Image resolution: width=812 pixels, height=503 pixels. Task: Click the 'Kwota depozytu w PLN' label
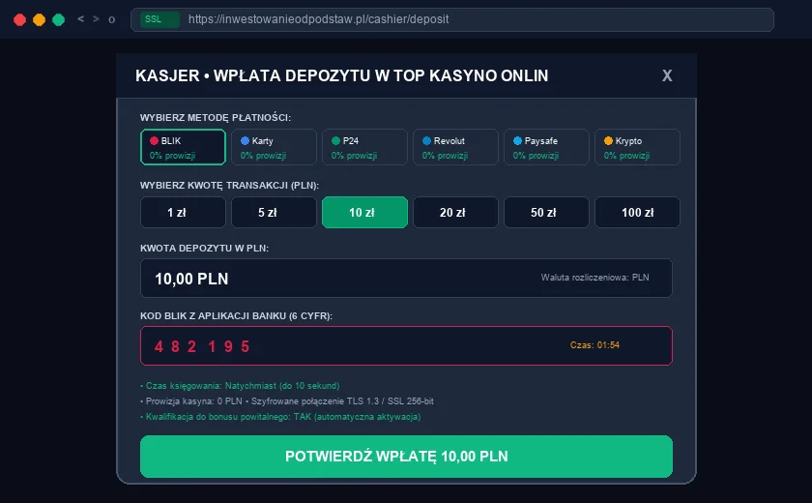click(x=205, y=249)
